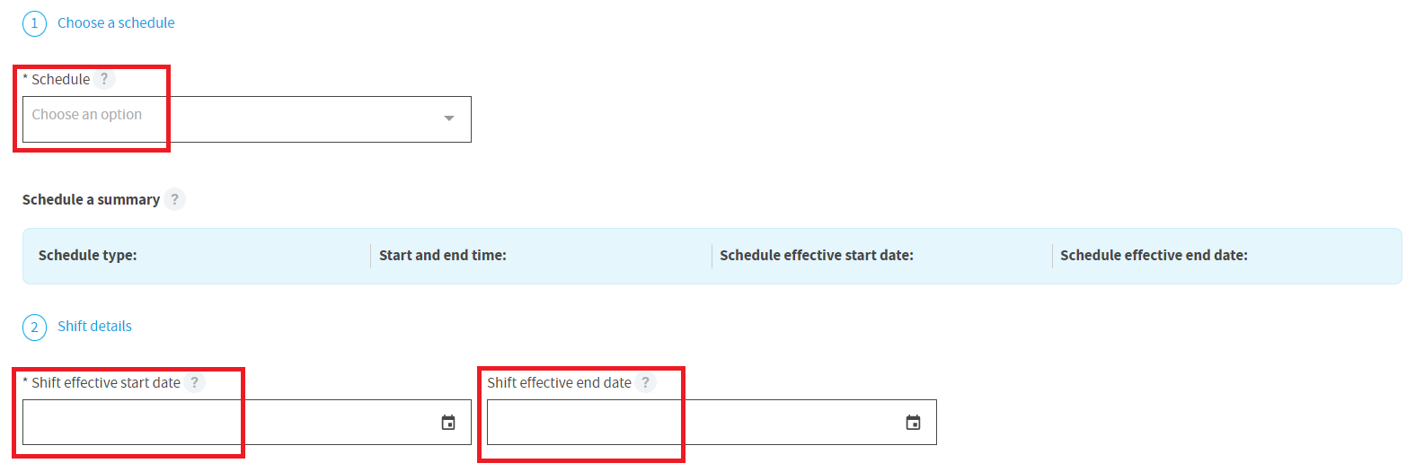Open help for Shift effective end date
1424x472 pixels.
[x=645, y=382]
